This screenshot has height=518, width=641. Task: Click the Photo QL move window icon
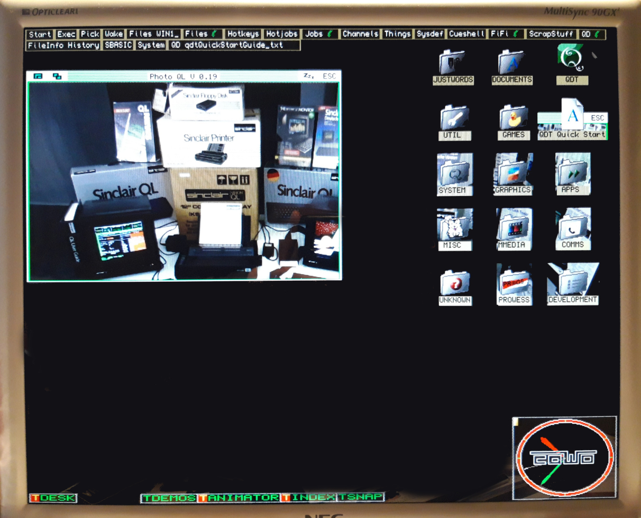pos(38,76)
